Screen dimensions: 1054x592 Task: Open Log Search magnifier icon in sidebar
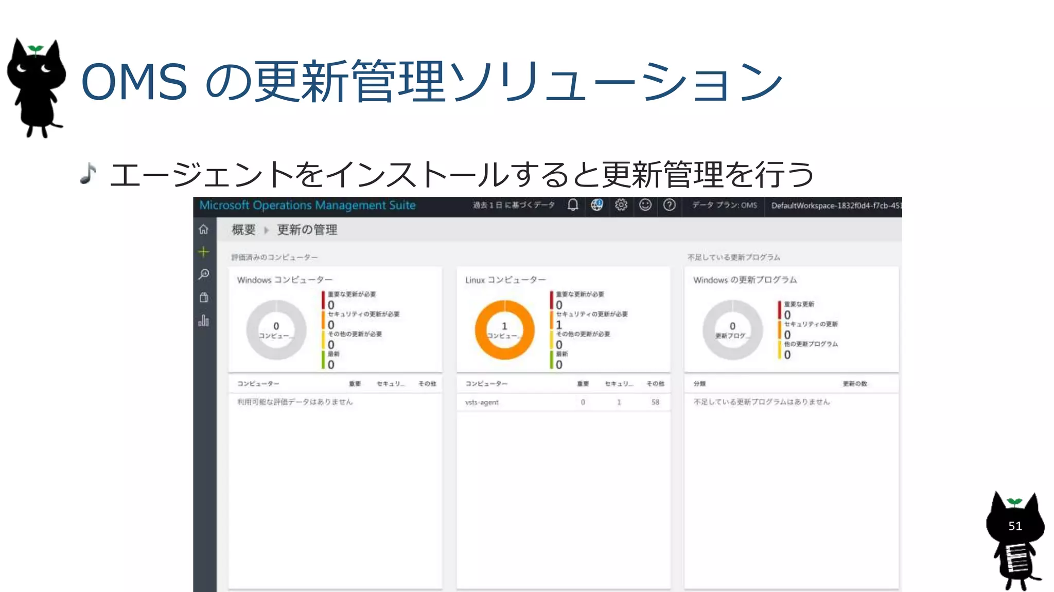click(x=204, y=274)
